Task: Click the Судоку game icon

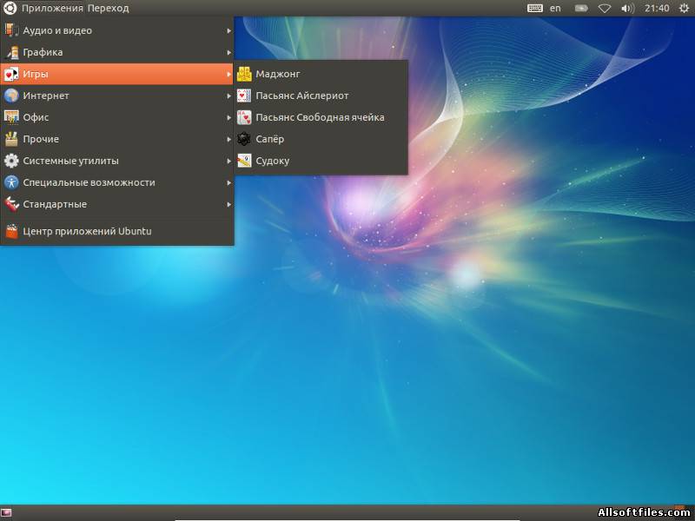Action: point(244,161)
